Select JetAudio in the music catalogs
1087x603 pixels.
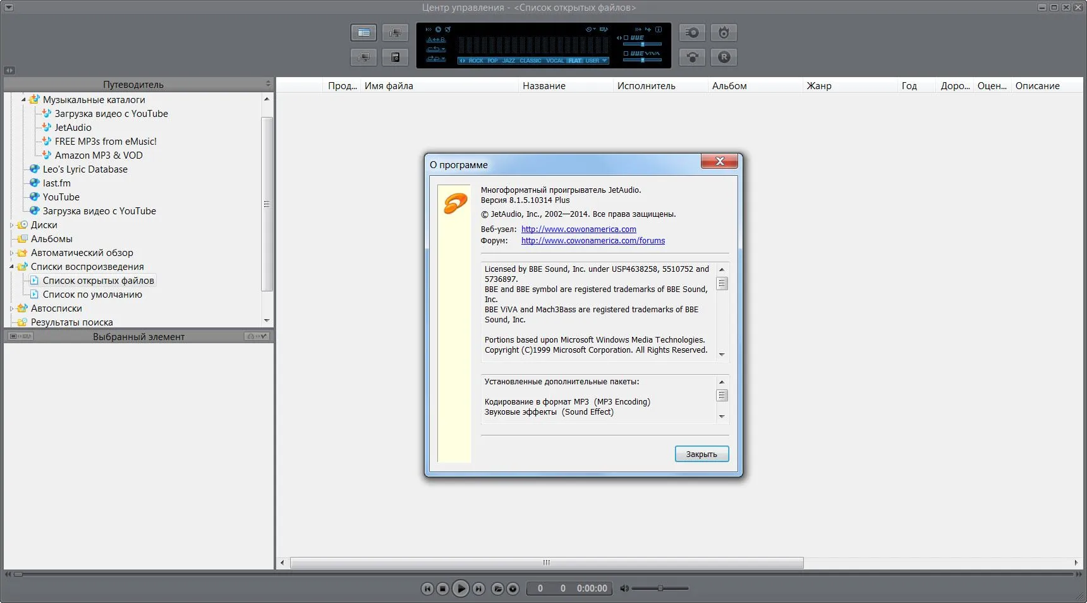coord(73,128)
